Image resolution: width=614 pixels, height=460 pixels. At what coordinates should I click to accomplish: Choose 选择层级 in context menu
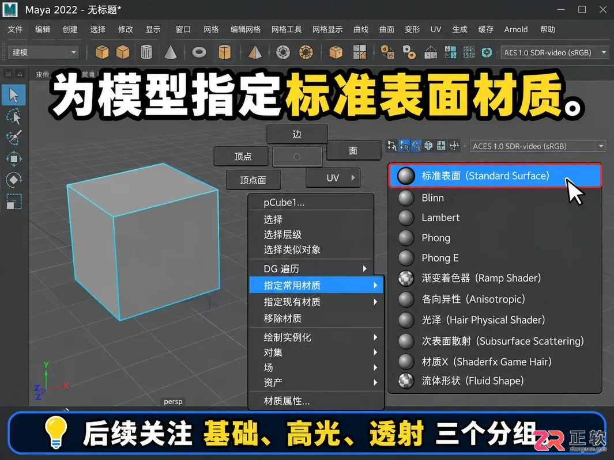coord(311,234)
